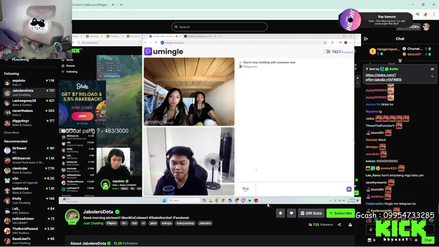Screen dimensions: 439x247
Task: Select JaboleroDota in the Following list
Action: point(29,93)
